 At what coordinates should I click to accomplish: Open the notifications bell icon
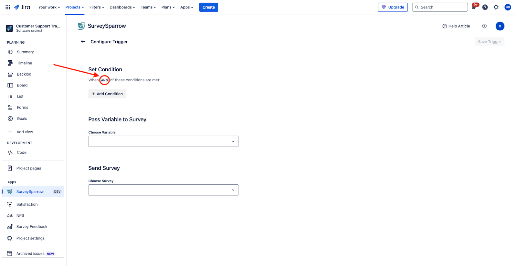coord(474,7)
